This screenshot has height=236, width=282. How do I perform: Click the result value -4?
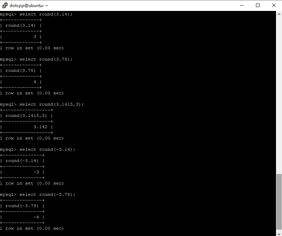pos(36,217)
